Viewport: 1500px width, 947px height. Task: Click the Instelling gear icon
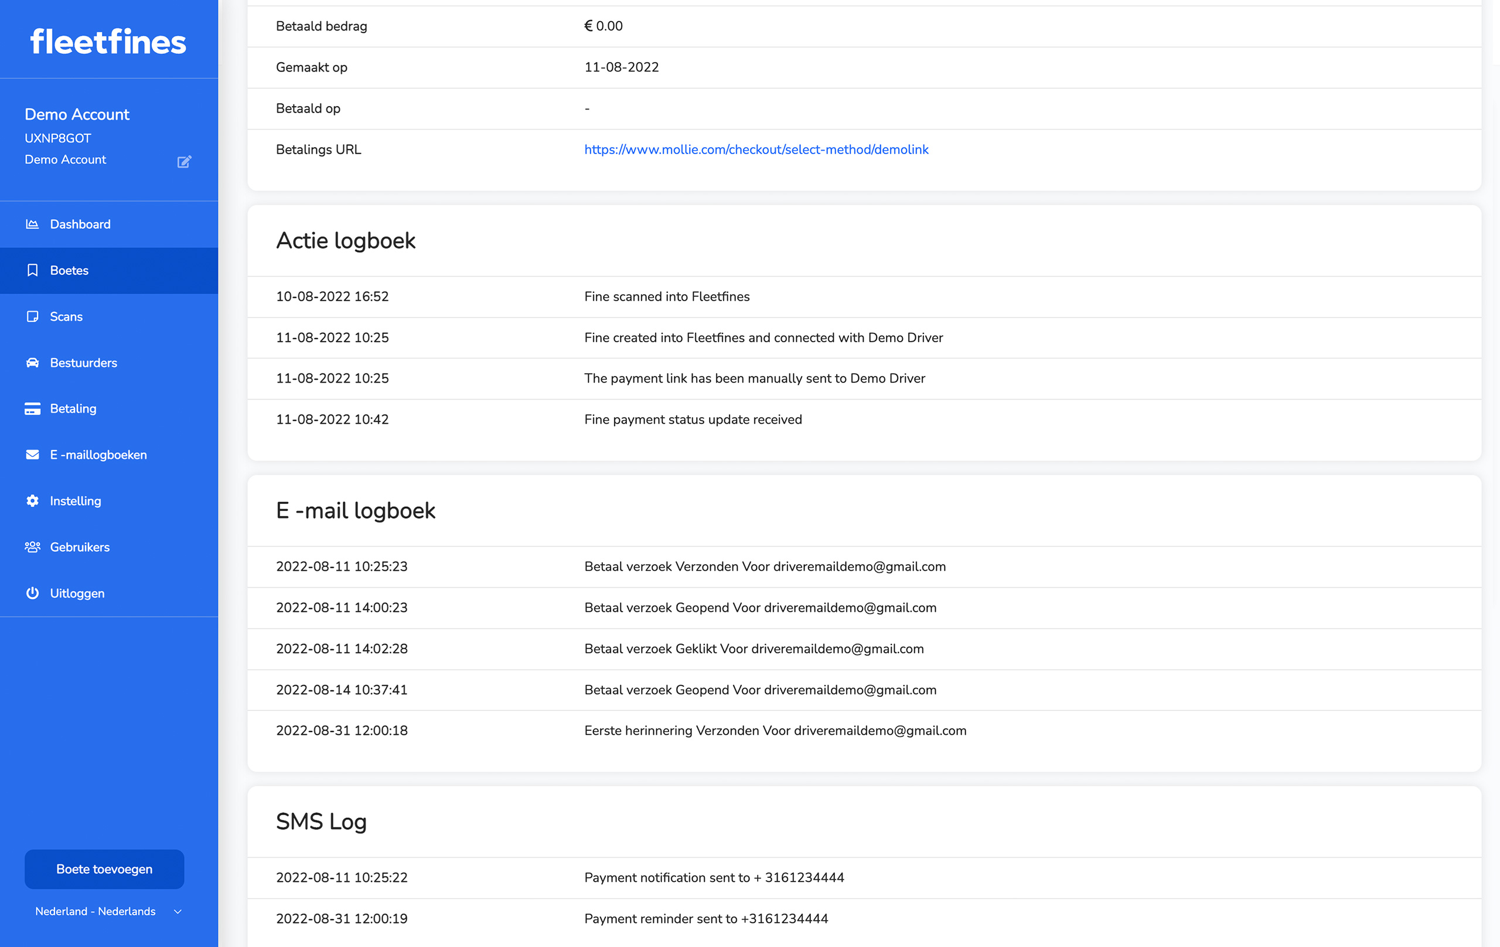(x=32, y=500)
